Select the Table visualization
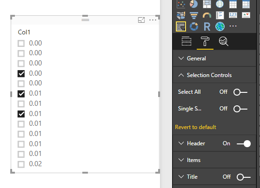Viewport: 260px width, 188px height. 233,4
